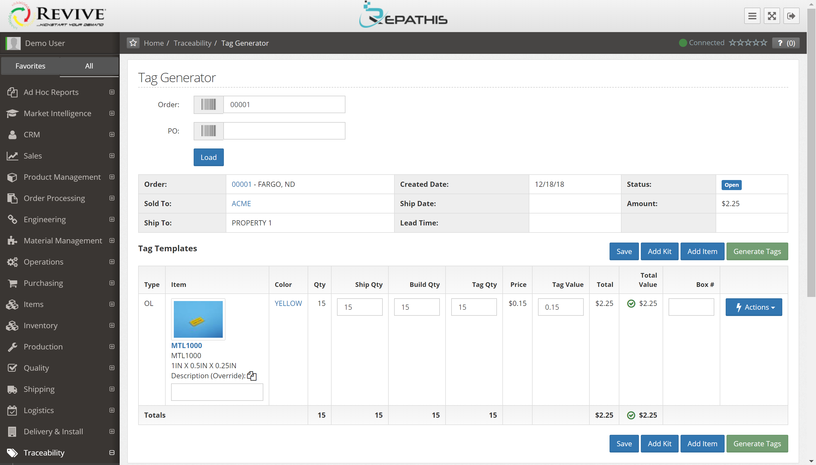Click the CRM person icon
816x465 pixels.
pos(12,134)
